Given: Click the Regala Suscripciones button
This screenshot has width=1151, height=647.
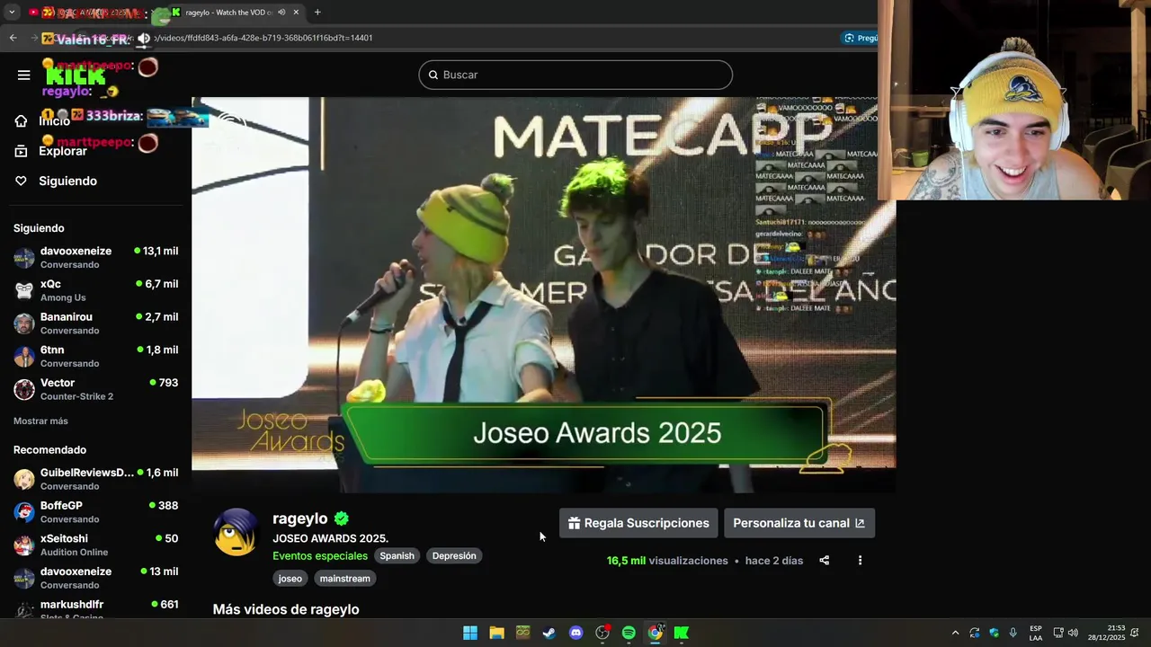Looking at the screenshot, I should (x=638, y=523).
